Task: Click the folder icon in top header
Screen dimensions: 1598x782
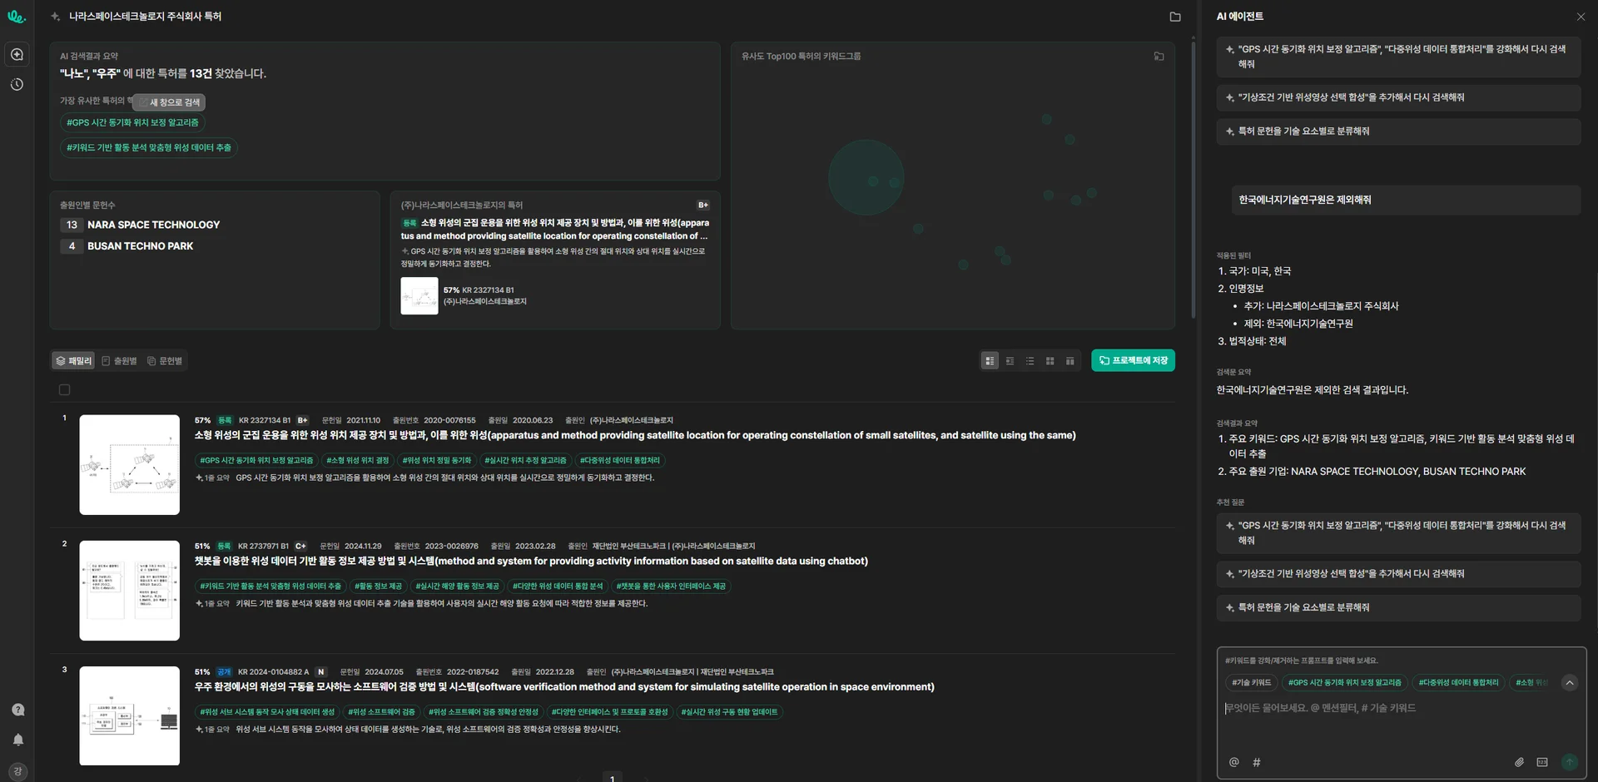Action: point(1175,17)
